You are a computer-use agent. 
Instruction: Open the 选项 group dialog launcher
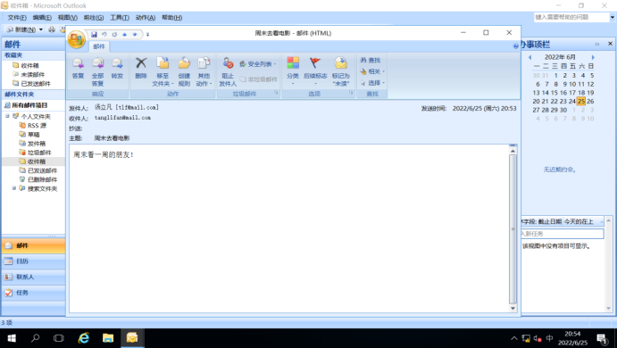351,93
